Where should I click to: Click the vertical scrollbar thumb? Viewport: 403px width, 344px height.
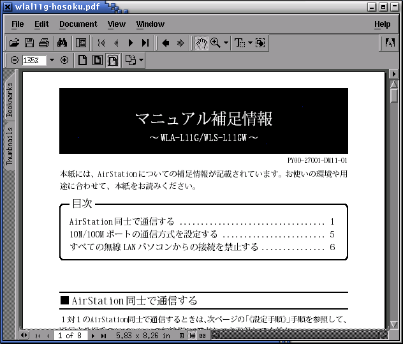[393, 96]
